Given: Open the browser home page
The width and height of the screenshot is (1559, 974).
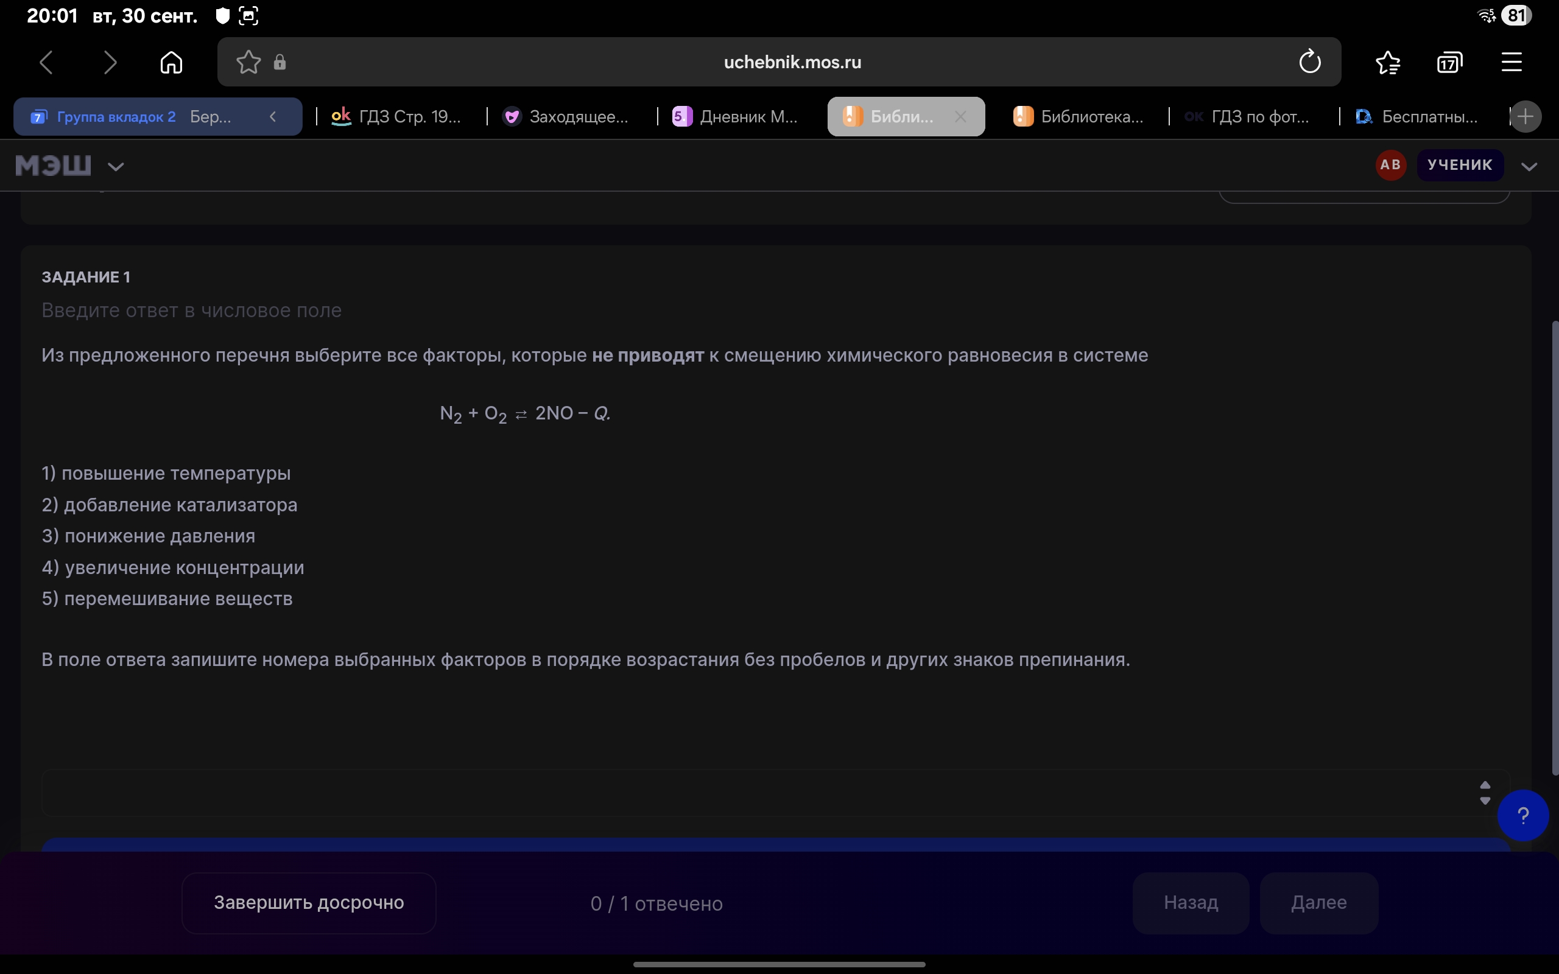Looking at the screenshot, I should (171, 63).
